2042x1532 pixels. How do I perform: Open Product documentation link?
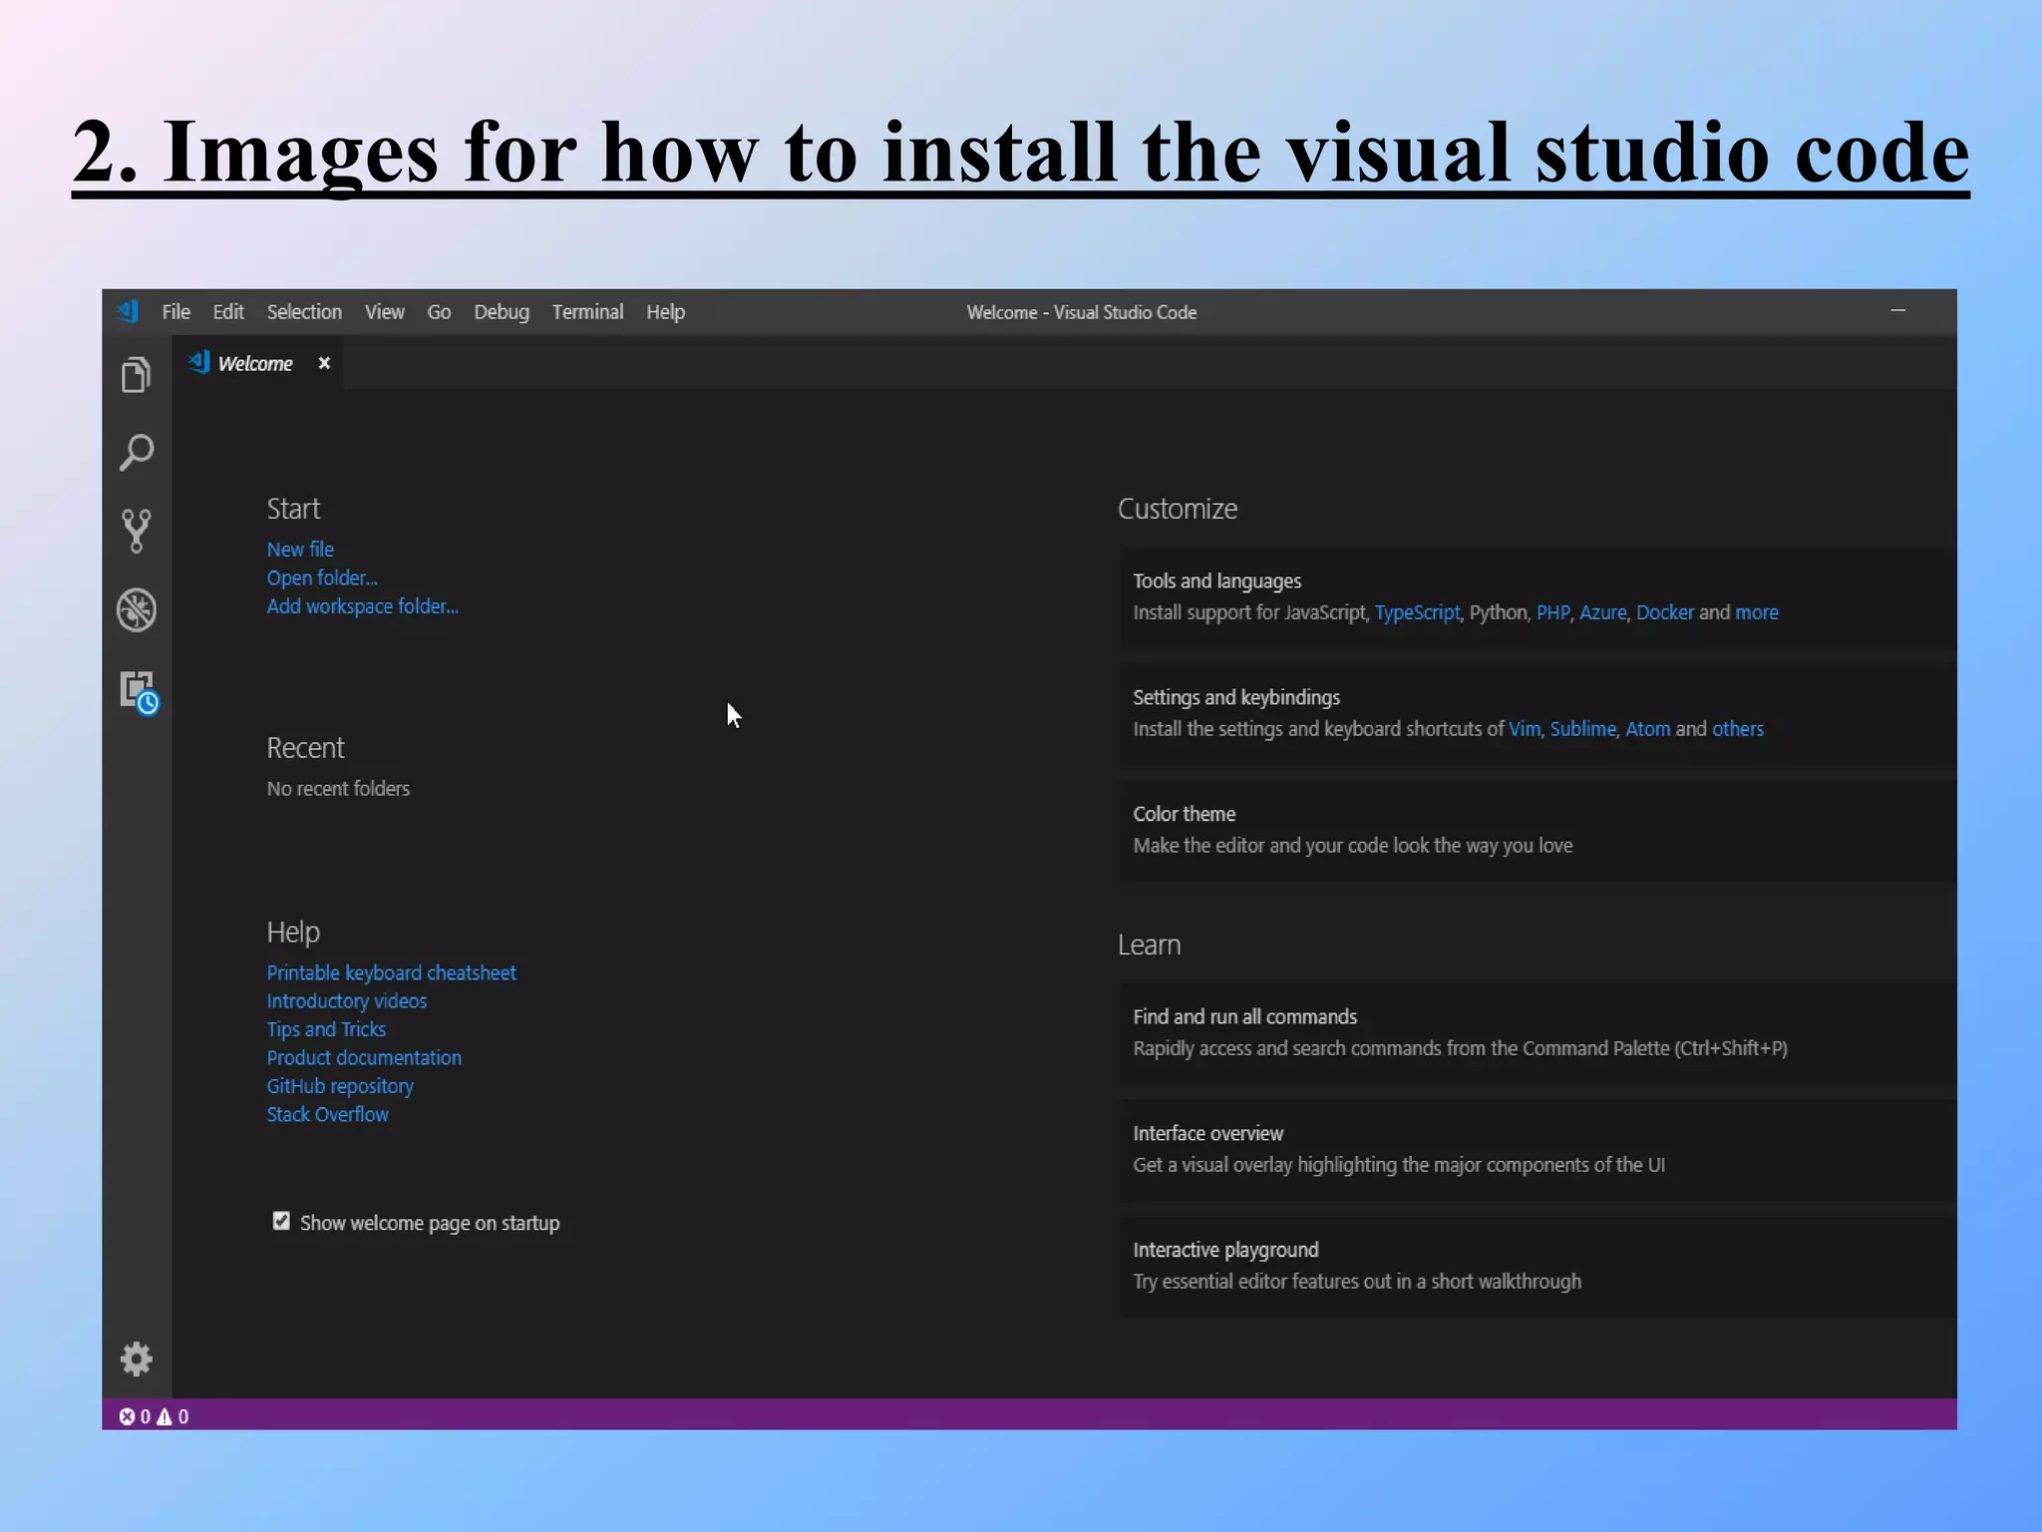pos(364,1057)
